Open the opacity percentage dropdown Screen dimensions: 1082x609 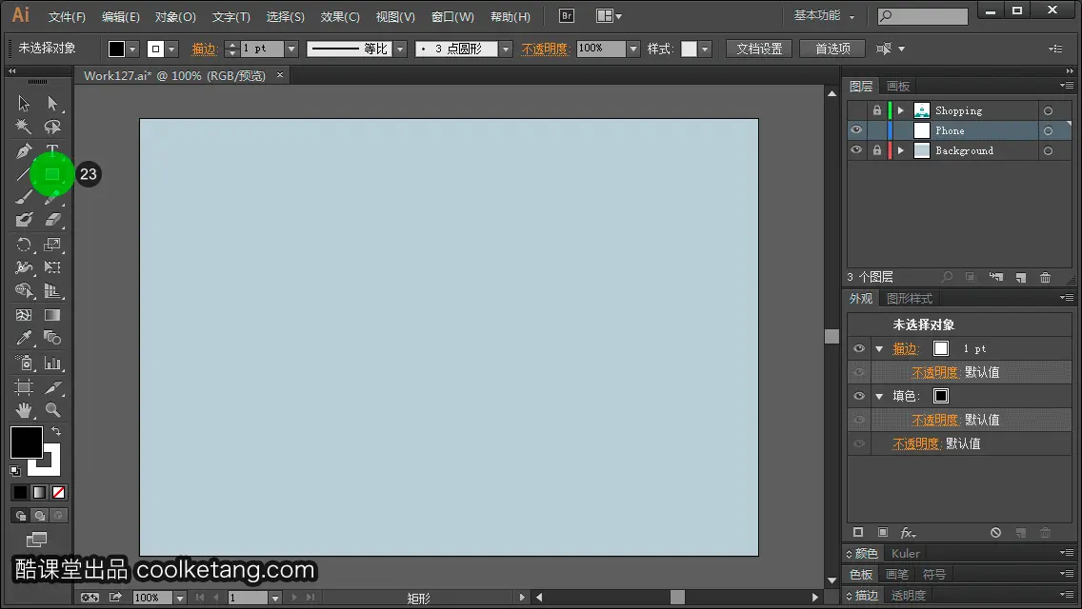(633, 49)
